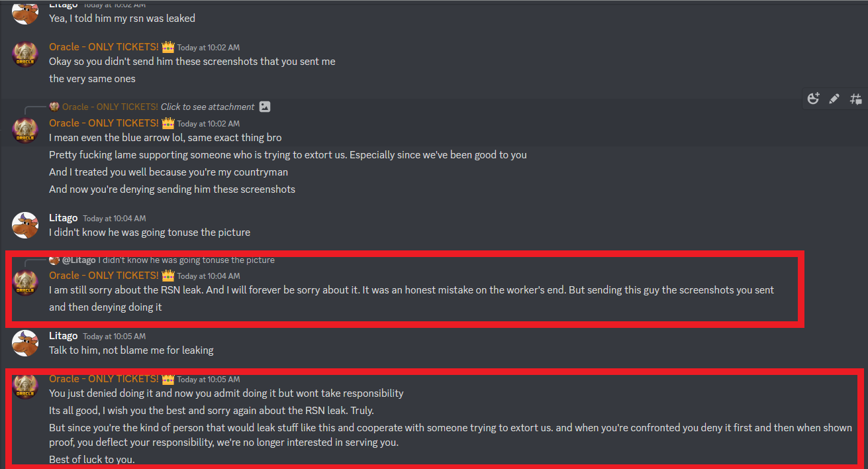Click Oracle avatar on 'I am still sorry' message
The height and width of the screenshot is (469, 868).
pos(25,283)
